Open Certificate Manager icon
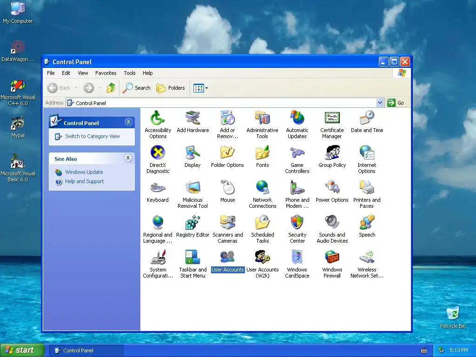The width and height of the screenshot is (476, 357). click(x=332, y=118)
